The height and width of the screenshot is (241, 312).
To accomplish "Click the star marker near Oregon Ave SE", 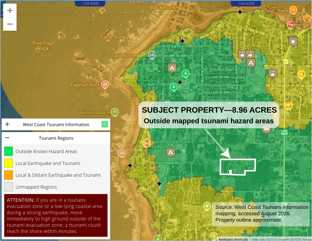I will click(x=293, y=42).
